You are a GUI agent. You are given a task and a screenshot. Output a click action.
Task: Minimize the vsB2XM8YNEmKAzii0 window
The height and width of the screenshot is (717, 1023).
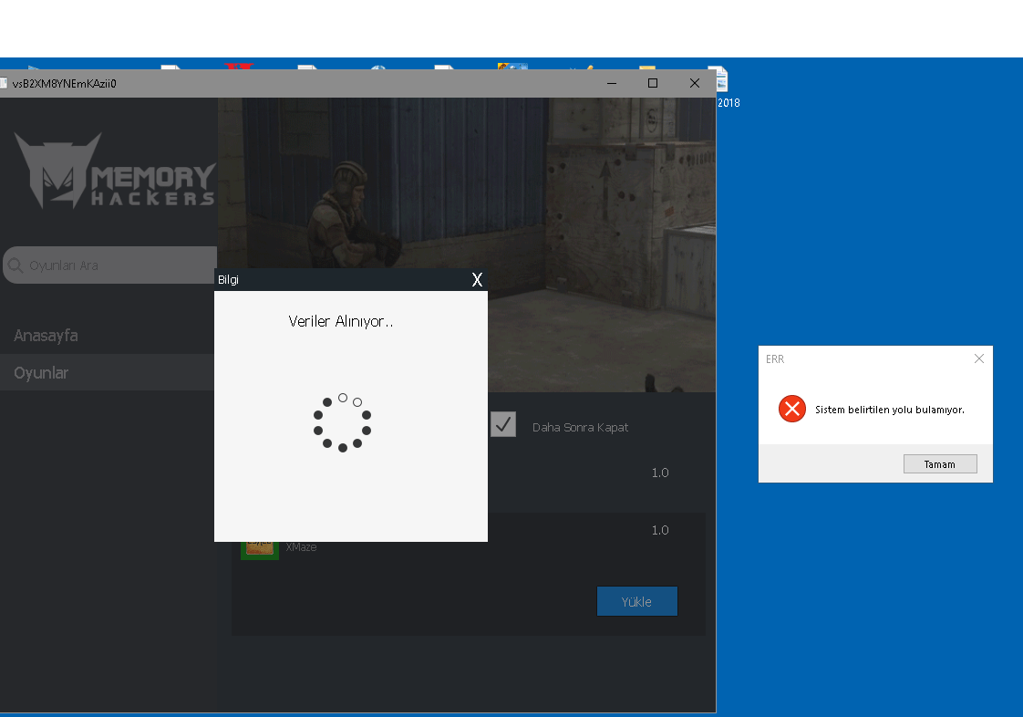tap(611, 83)
